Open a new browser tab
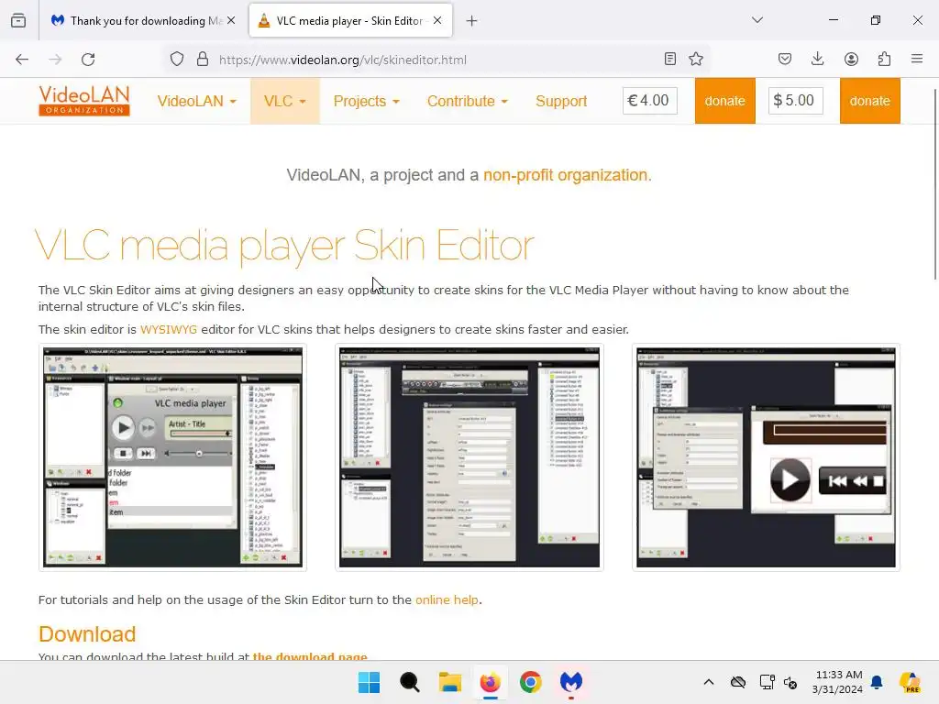Screen dimensions: 939x704 [472, 21]
